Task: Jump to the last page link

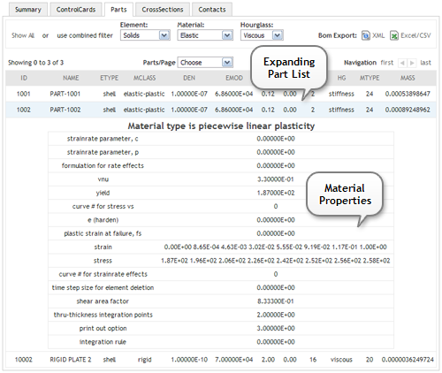Action: [x=425, y=63]
